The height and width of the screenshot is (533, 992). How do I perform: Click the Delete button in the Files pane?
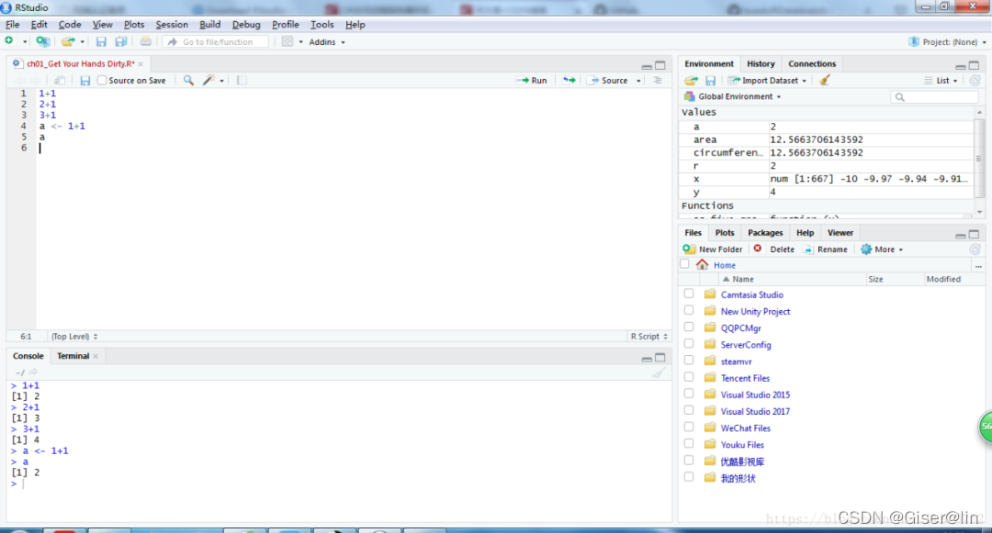(773, 250)
